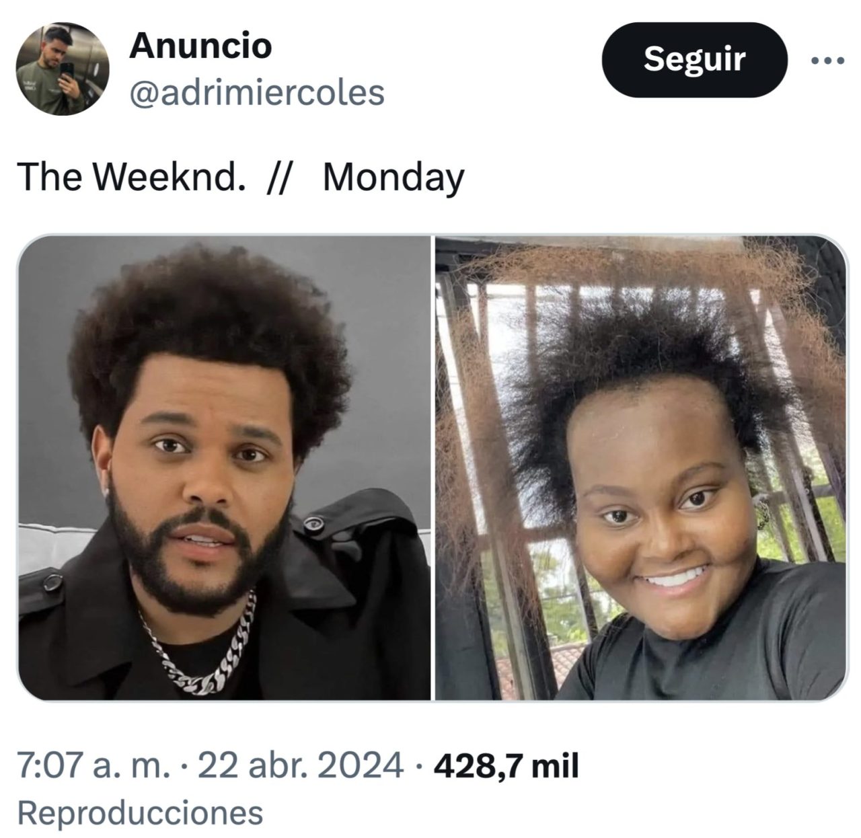
Task: Click the @adrimiercoles handle
Action: coord(256,92)
